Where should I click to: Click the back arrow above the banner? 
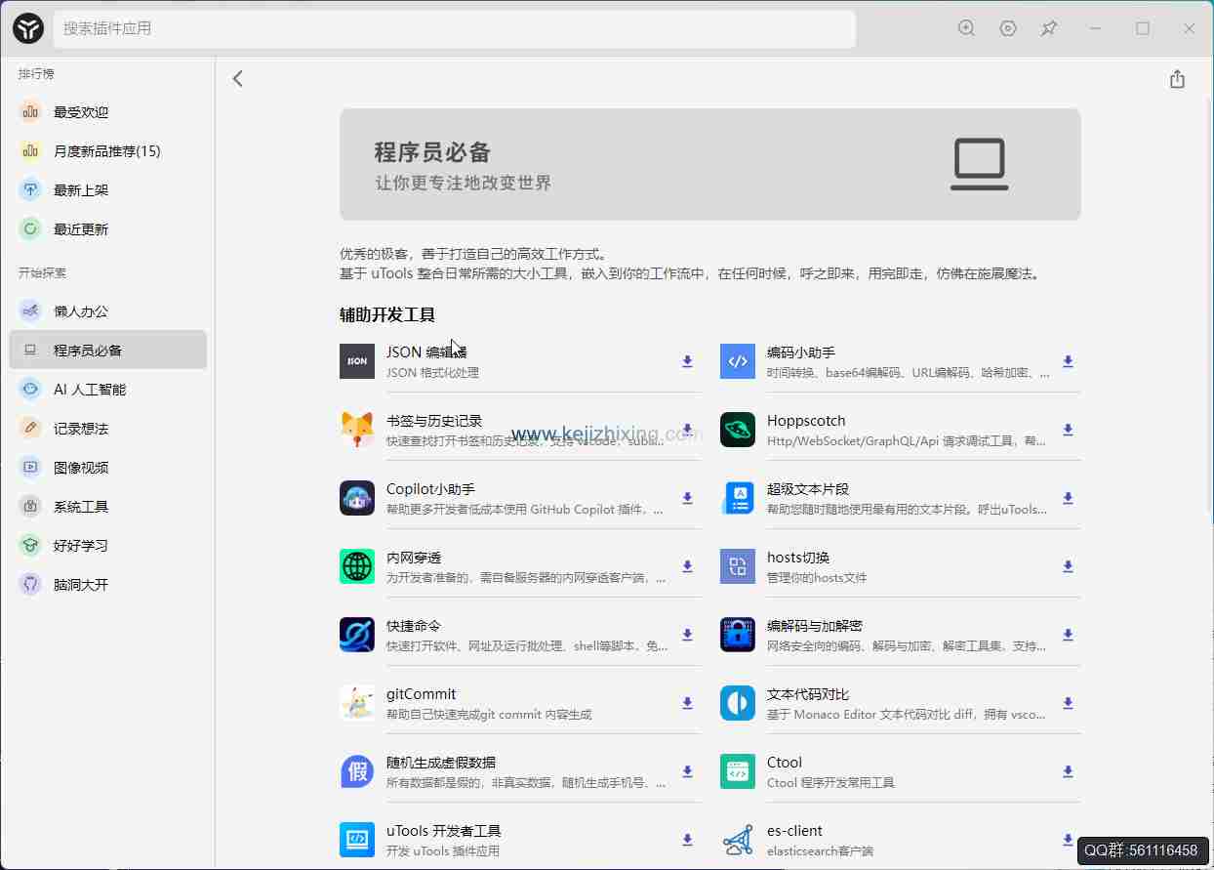[237, 78]
